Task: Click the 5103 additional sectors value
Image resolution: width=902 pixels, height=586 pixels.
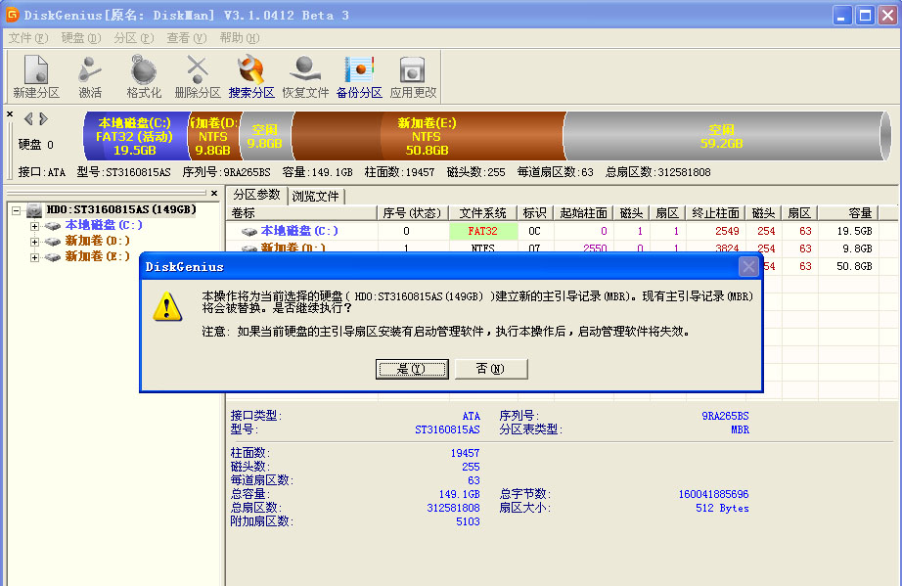Action: tap(468, 521)
